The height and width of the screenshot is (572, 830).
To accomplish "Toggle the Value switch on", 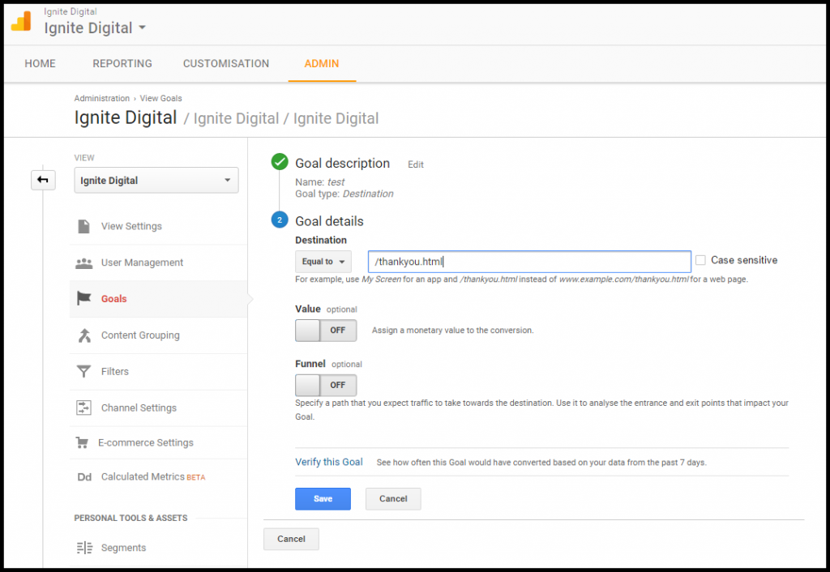I will [x=325, y=331].
